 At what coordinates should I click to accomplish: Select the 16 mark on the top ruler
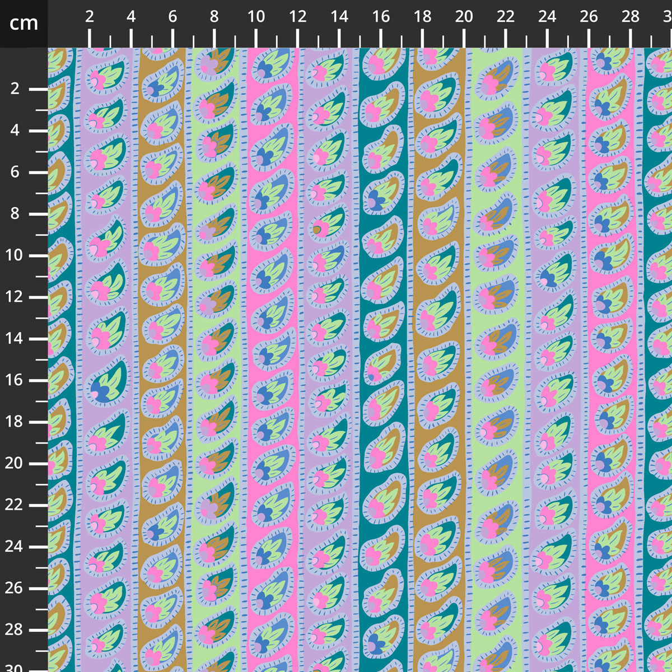click(381, 17)
